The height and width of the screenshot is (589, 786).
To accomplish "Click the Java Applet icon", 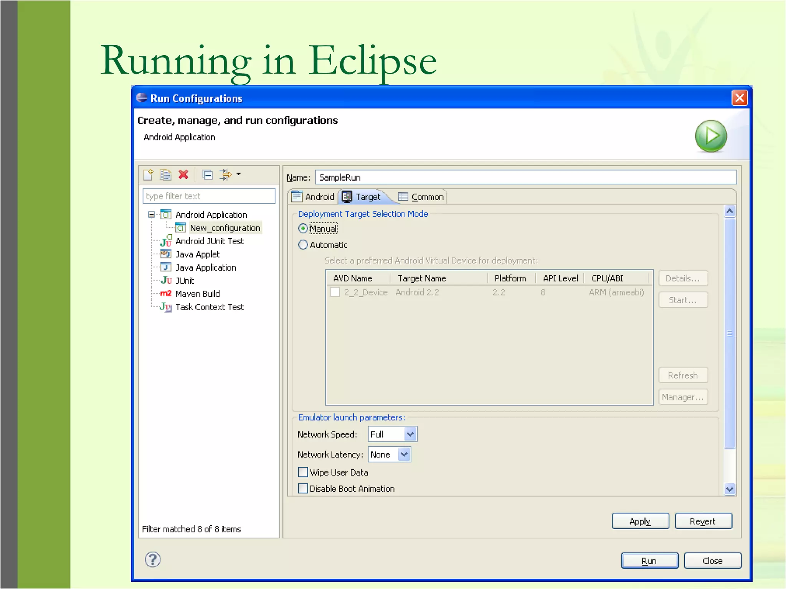I will [166, 254].
